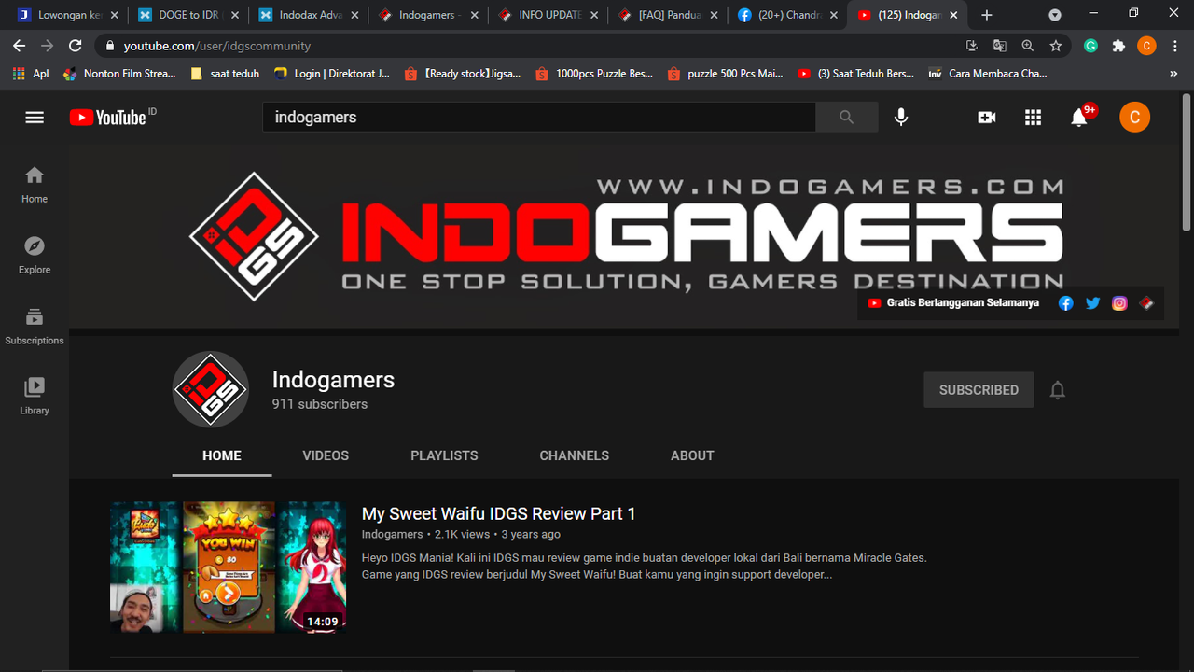Go back with the browser back arrow

[20, 46]
